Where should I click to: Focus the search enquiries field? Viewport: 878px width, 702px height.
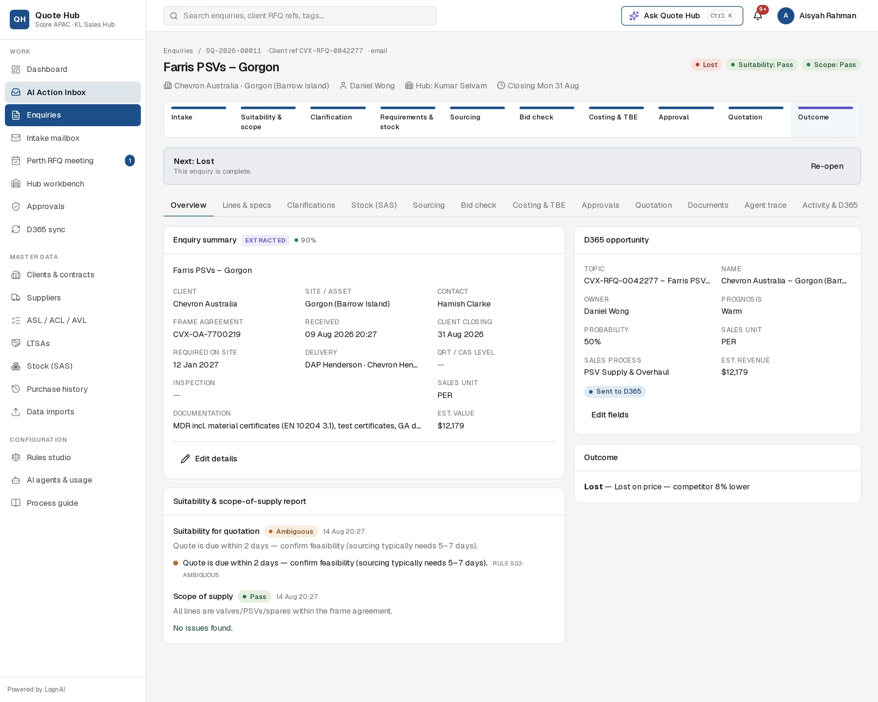coord(300,16)
